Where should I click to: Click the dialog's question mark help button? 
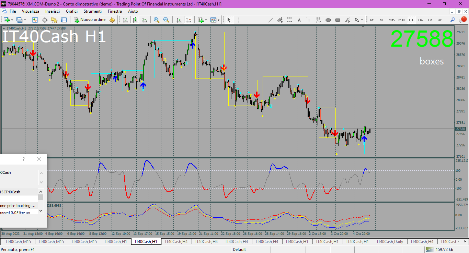(x=24, y=159)
